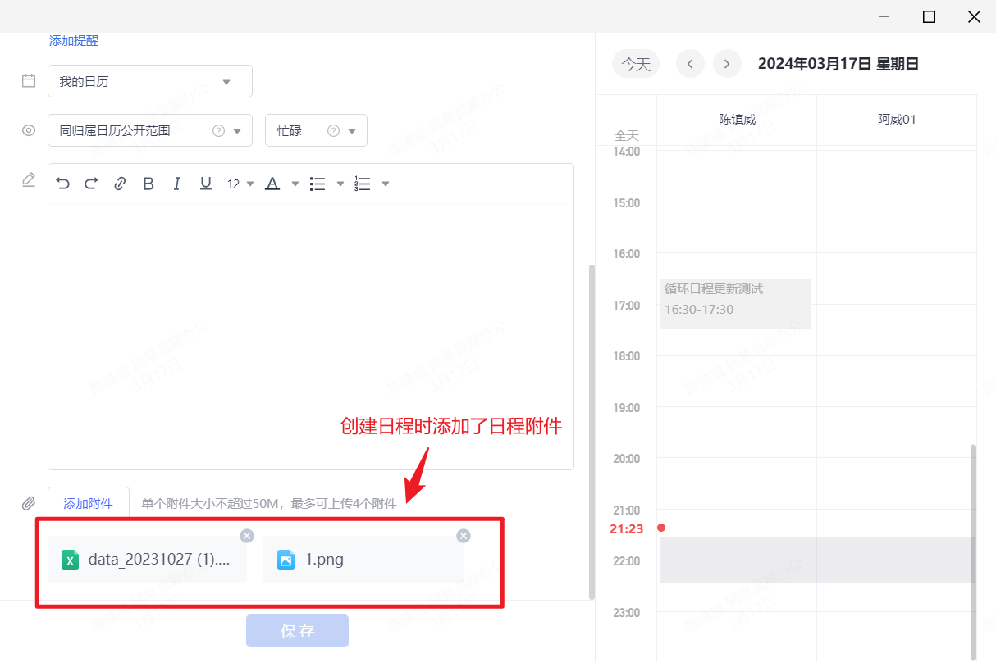Click the calendar icon beside 我的日历
This screenshot has width=996, height=662.
[29, 81]
